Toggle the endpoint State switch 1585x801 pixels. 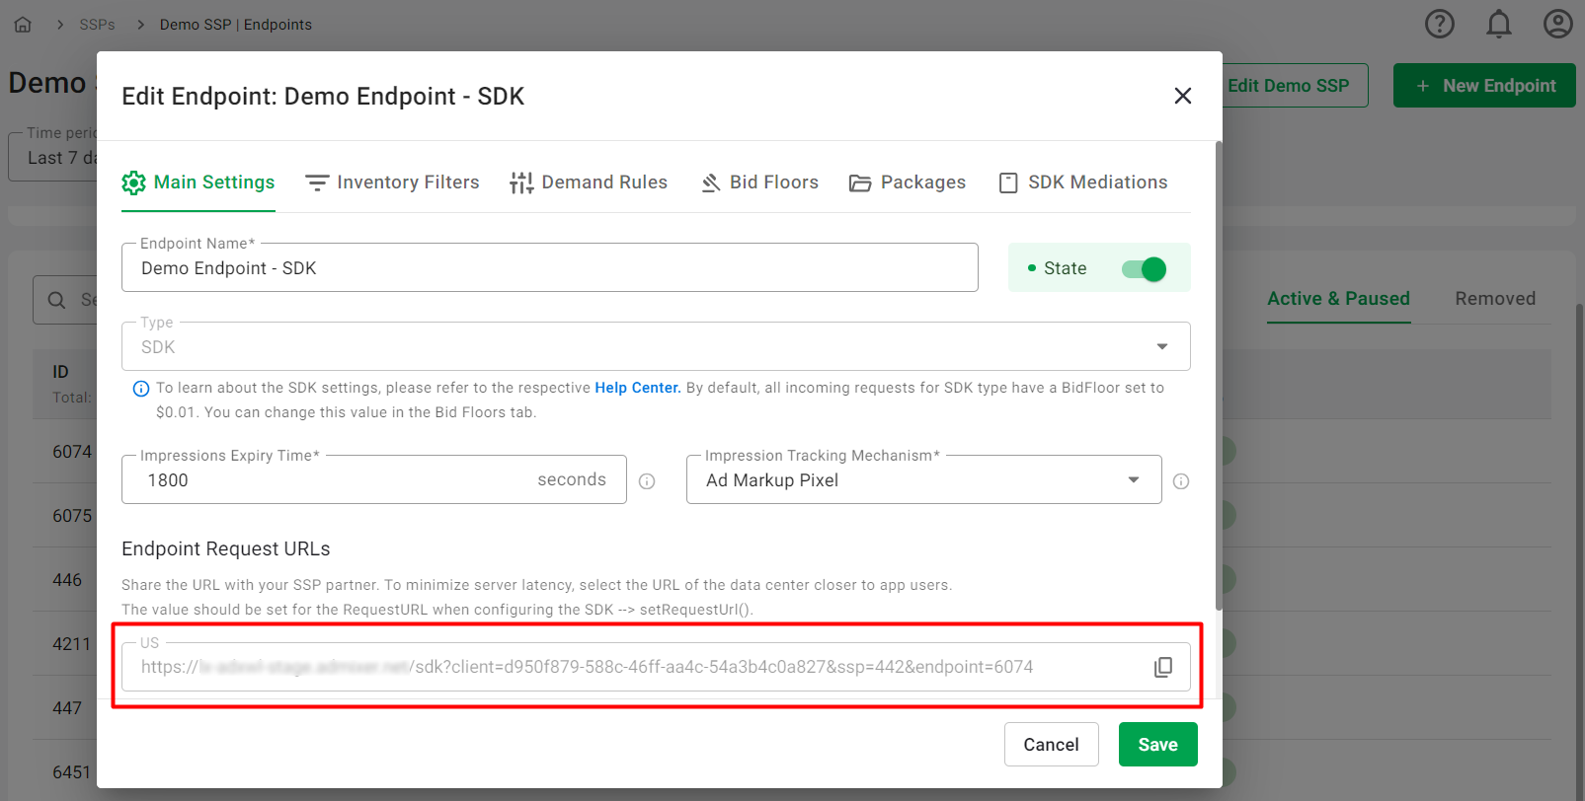tap(1144, 269)
